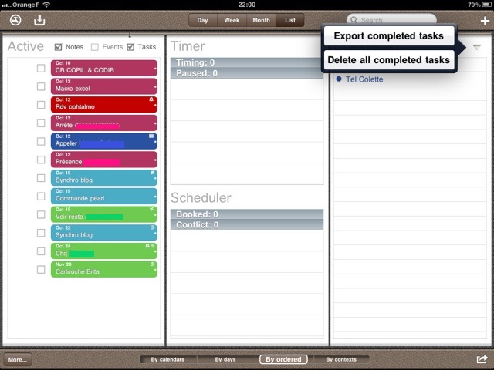Expand the Booked: 0 scheduler section
The height and width of the screenshot is (370, 494).
coord(246,214)
